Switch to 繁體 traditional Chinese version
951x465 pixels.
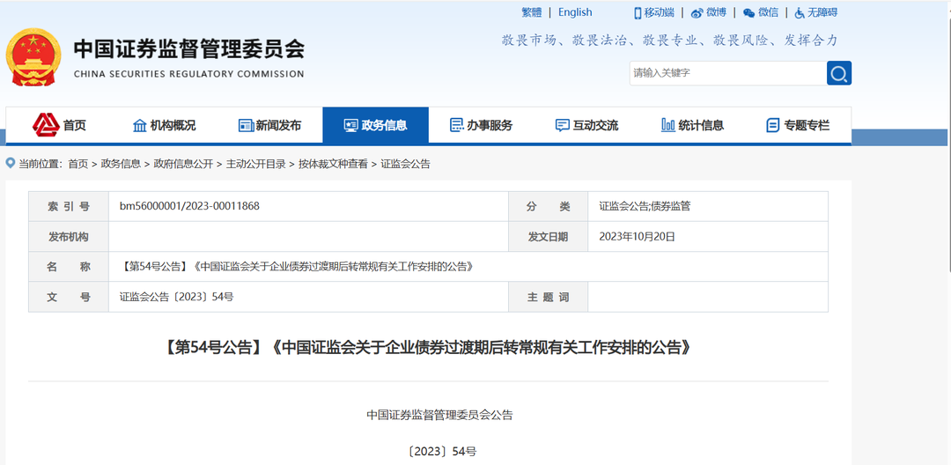tap(531, 12)
